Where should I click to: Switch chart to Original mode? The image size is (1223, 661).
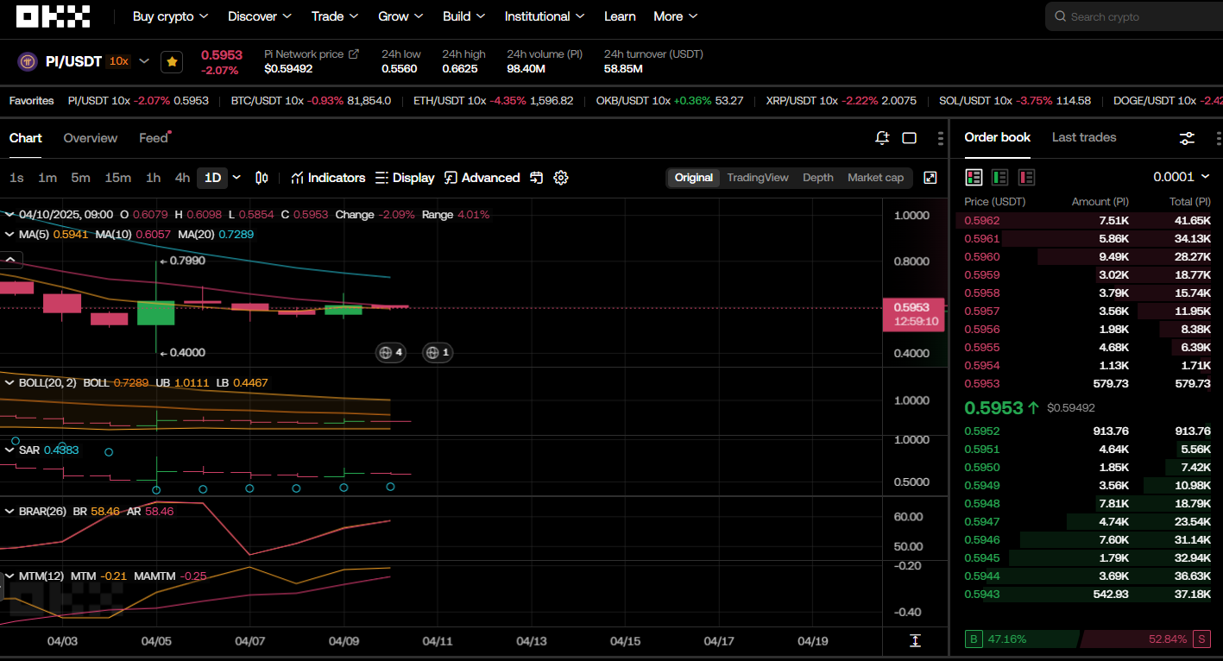tap(694, 178)
